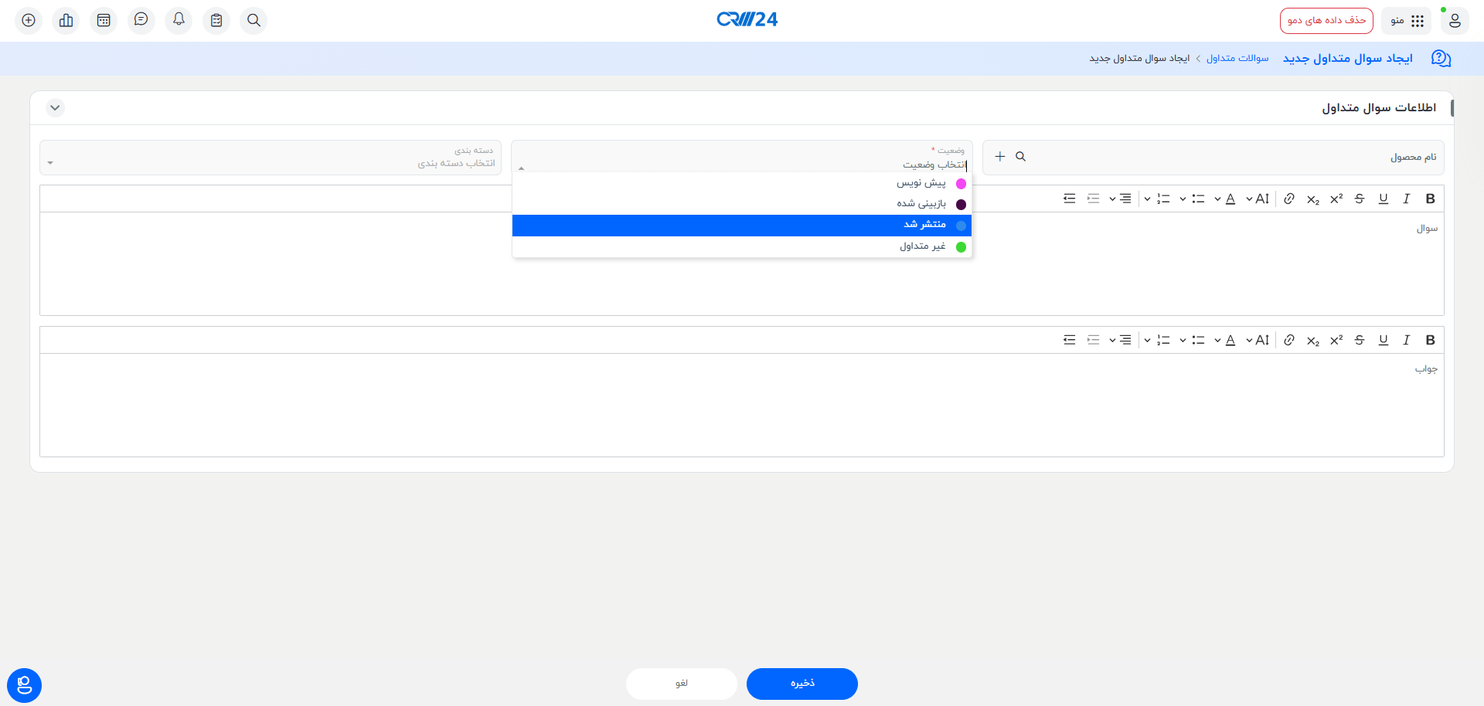Open the calendar icon in top bar

104,20
